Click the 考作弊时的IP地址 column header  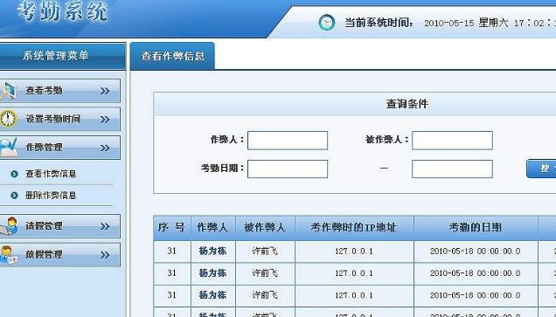tap(354, 228)
